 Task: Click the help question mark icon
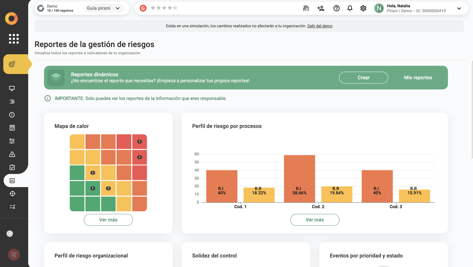(336, 8)
